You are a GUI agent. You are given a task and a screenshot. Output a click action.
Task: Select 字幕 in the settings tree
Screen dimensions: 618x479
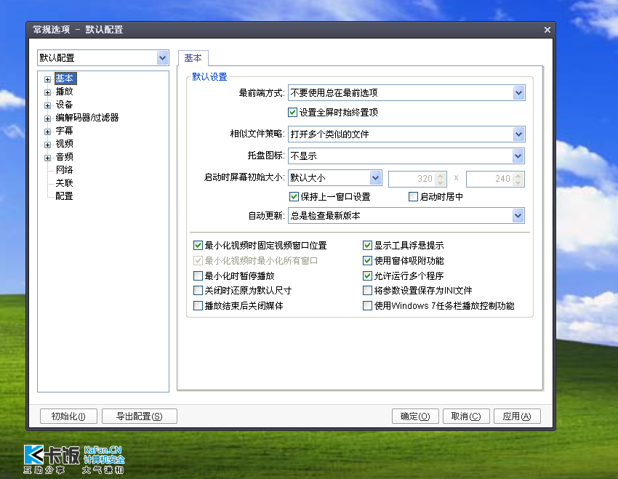(x=64, y=131)
